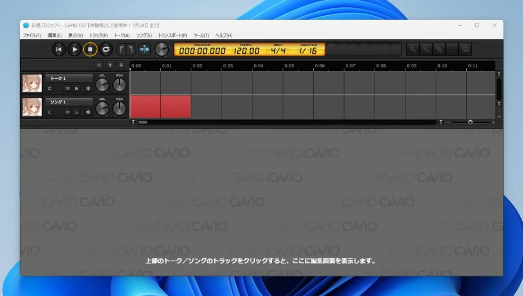Stop playback with the square Stop button
Screen dimensions: 523x296
tap(90, 49)
